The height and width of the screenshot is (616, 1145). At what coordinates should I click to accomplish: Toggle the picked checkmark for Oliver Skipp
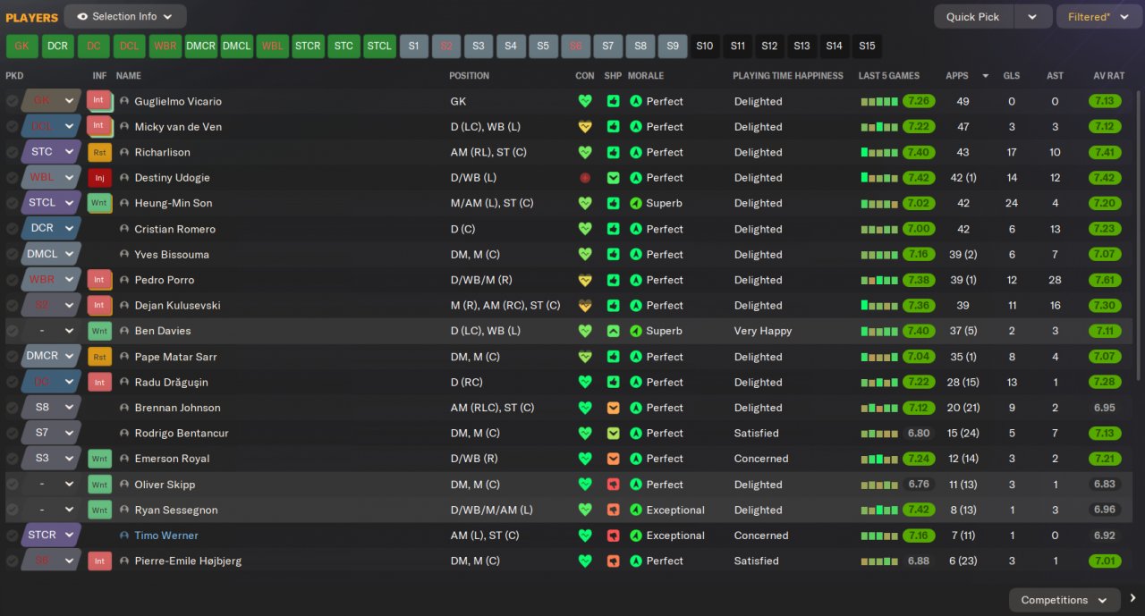coord(12,485)
